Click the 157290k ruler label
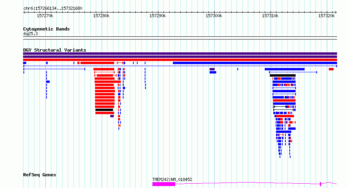This screenshot has width=348, height=188. (158, 16)
